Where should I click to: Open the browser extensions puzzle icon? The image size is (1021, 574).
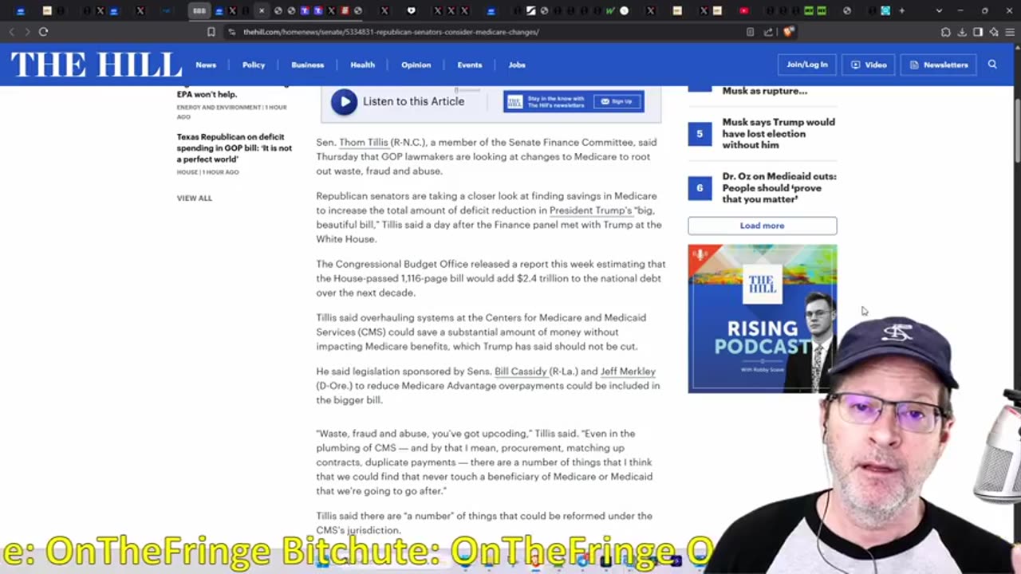tap(945, 32)
